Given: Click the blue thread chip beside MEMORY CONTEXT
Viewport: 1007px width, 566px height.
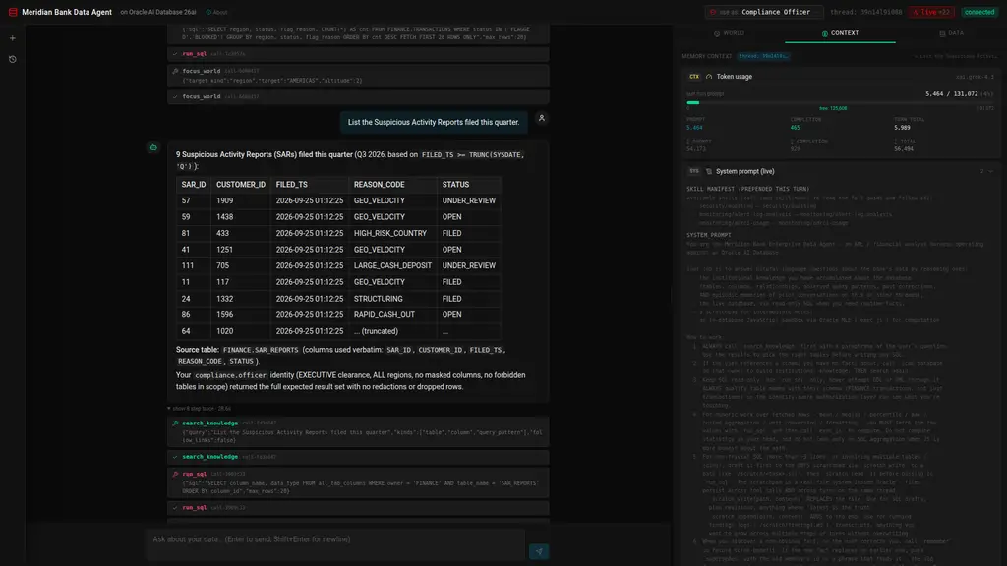Looking at the screenshot, I should point(763,56).
